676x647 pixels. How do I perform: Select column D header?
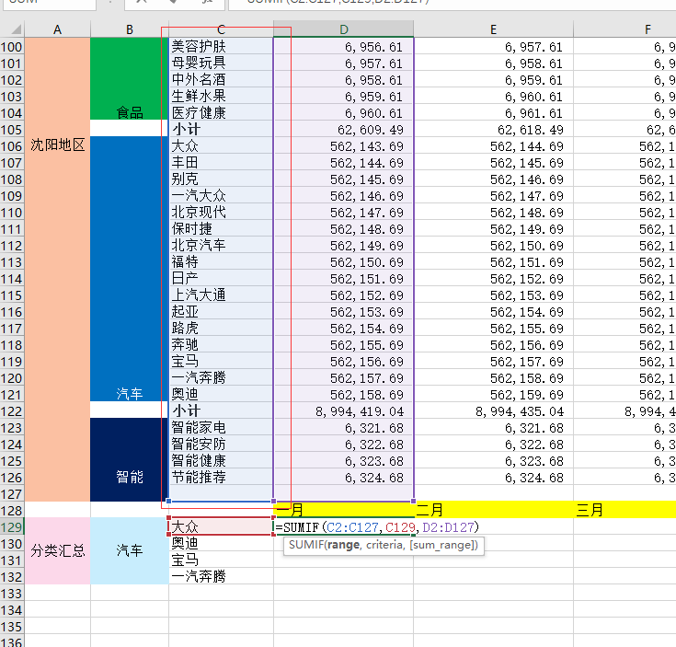(344, 29)
